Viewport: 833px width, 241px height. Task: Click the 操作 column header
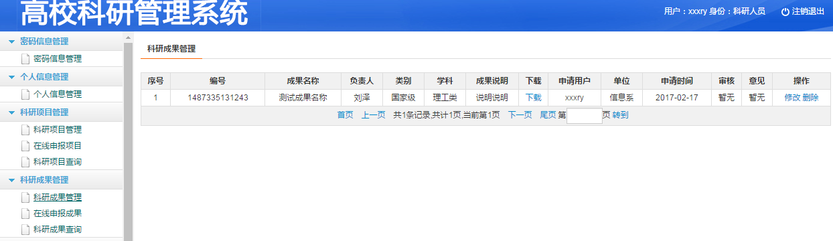[x=802, y=81]
